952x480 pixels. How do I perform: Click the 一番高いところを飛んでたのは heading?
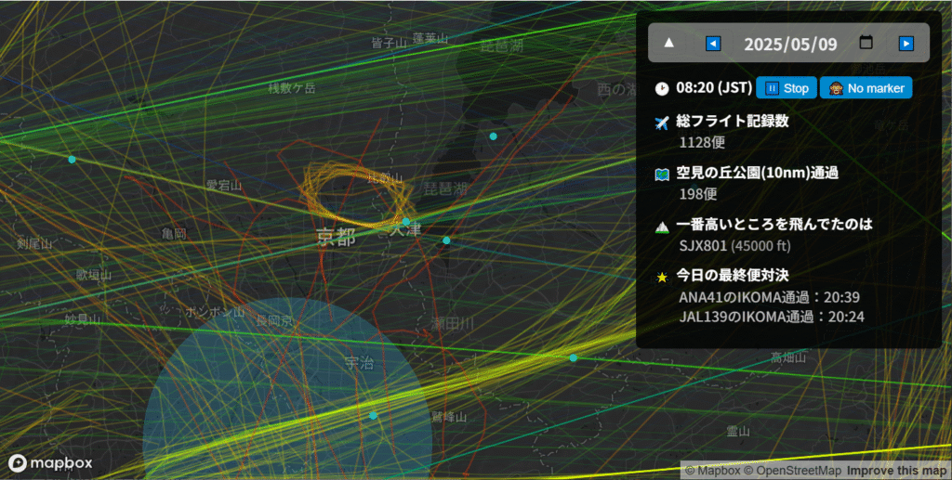coord(774,225)
